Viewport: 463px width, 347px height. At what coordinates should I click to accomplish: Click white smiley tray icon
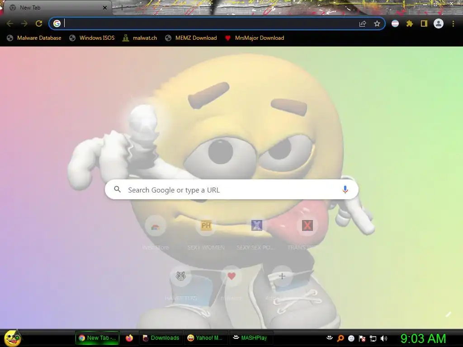pos(351,338)
